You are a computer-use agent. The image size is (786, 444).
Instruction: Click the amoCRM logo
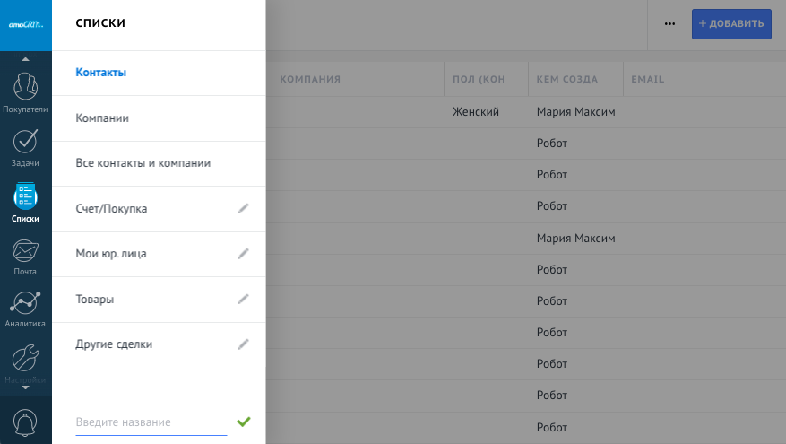pyautogui.click(x=25, y=24)
